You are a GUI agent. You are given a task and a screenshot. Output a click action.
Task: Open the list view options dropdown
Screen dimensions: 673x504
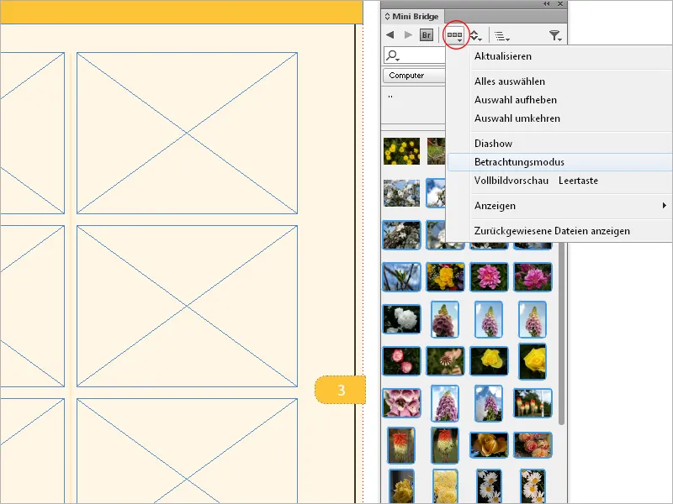pyautogui.click(x=501, y=36)
